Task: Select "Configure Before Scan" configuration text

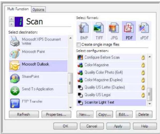Action: pyautogui.click(x=102, y=58)
